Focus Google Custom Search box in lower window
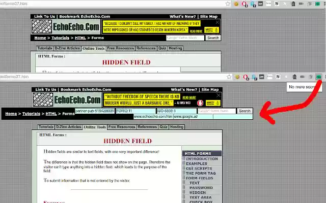Screen dimensions: 326x203 [217, 111]
